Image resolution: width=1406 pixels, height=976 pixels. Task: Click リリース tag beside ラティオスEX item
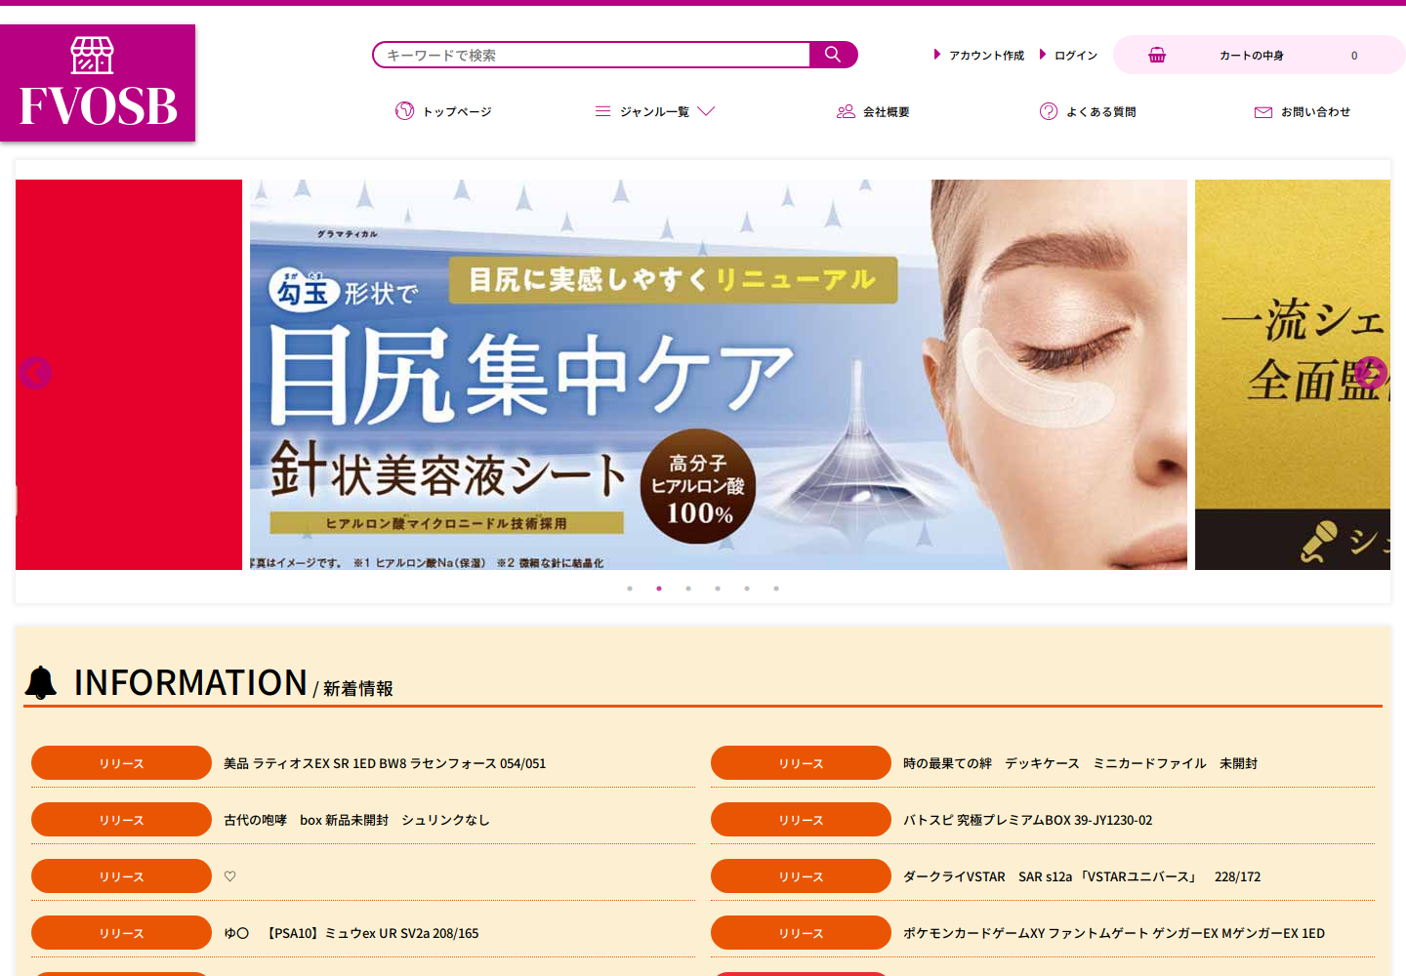pos(121,763)
